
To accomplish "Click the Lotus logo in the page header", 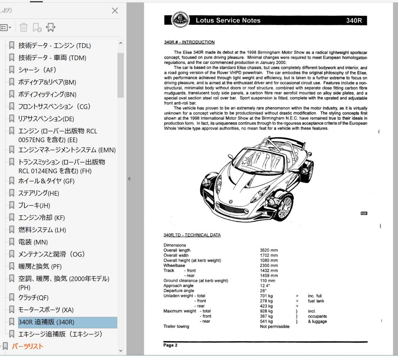I will pos(180,20).
